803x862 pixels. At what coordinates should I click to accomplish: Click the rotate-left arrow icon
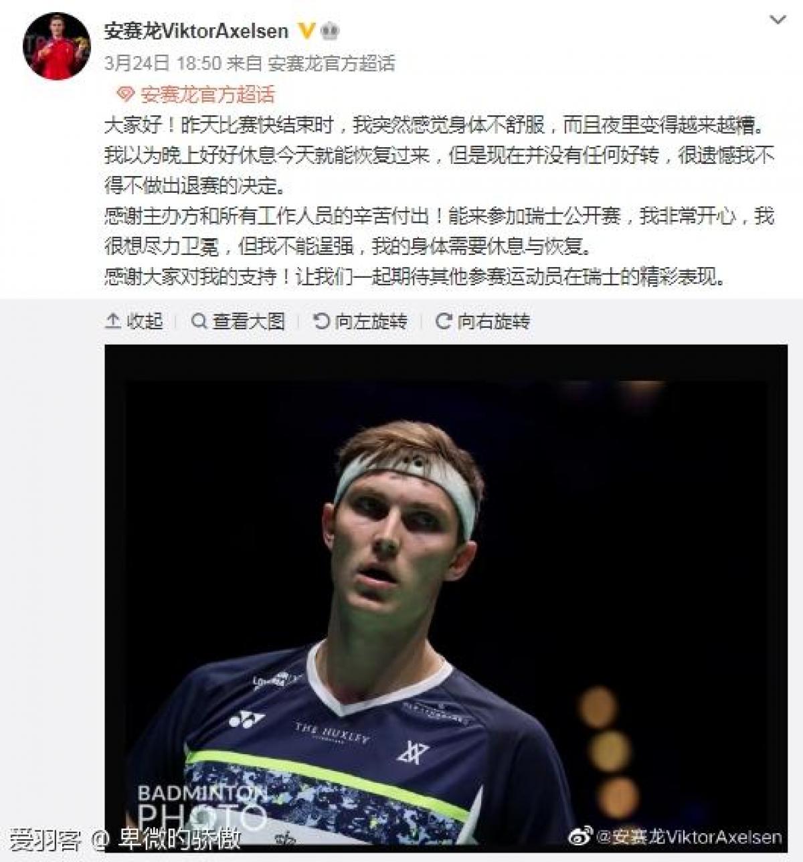point(321,321)
